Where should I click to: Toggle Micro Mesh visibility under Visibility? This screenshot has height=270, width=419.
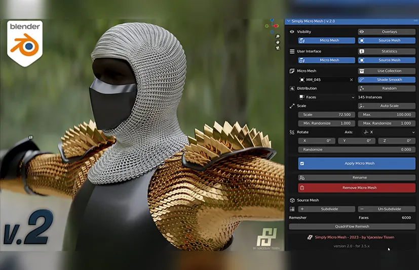tap(326, 40)
